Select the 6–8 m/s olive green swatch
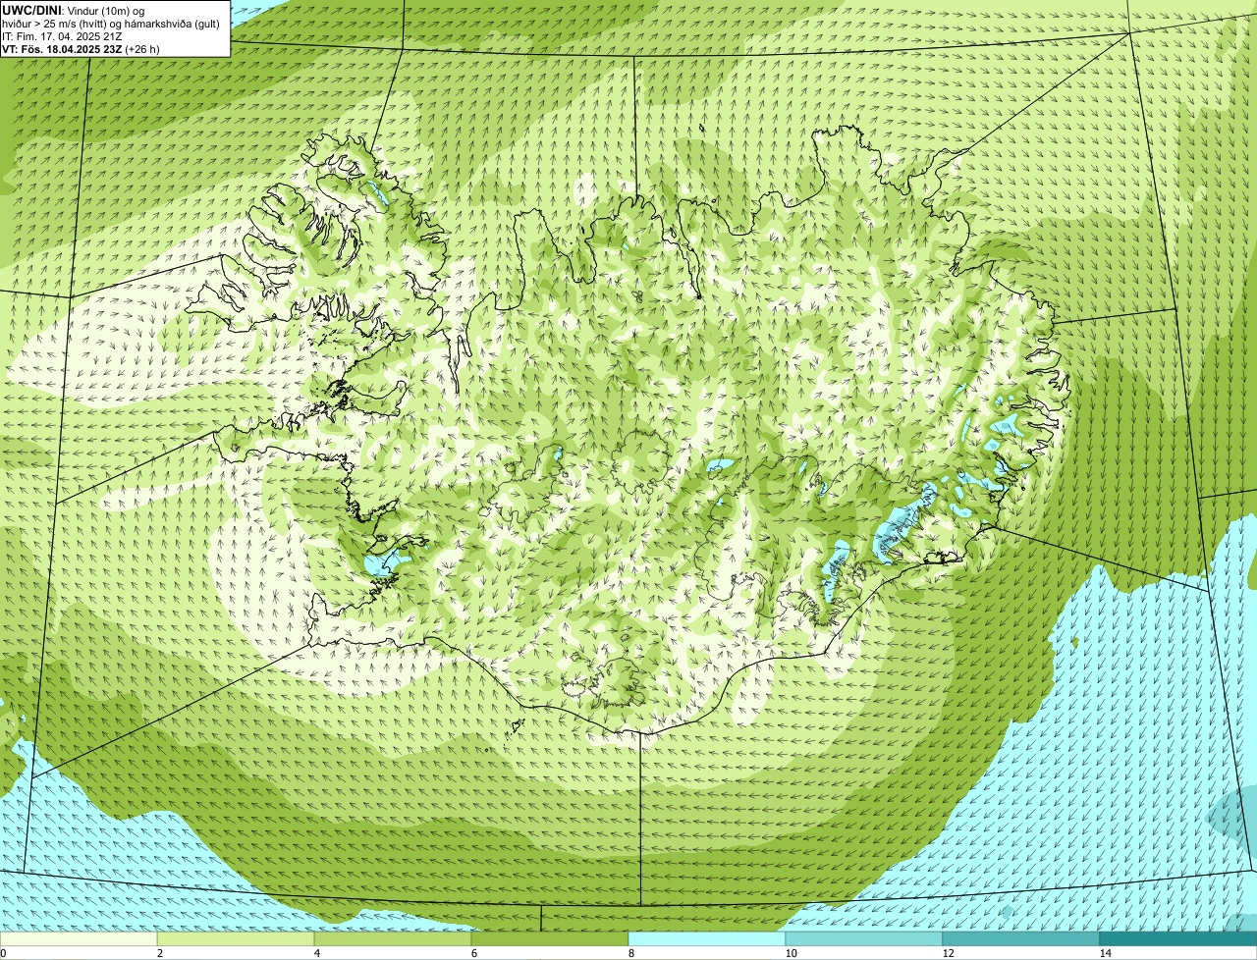This screenshot has width=1257, height=960. [x=550, y=938]
